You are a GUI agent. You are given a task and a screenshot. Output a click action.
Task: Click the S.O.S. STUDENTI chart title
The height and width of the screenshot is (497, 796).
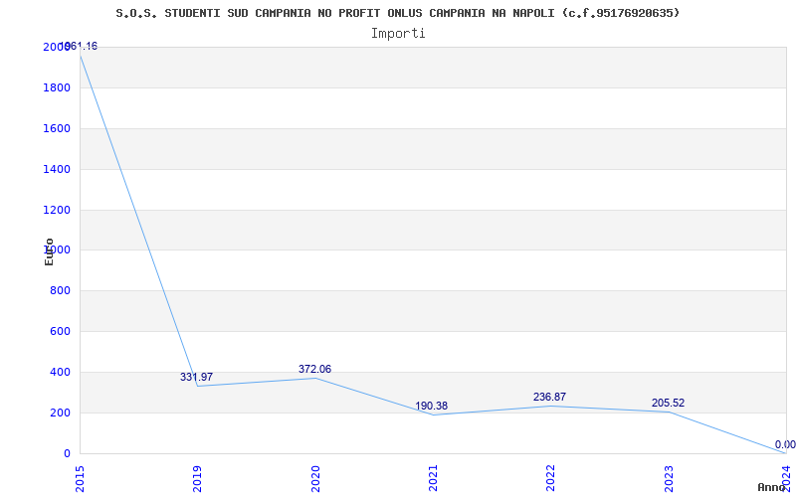(x=398, y=13)
